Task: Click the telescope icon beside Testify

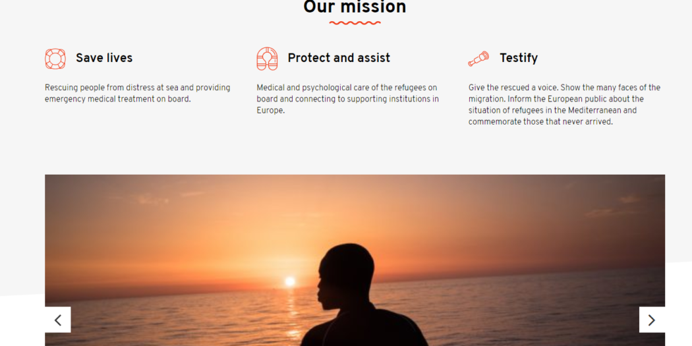Action: pos(478,59)
